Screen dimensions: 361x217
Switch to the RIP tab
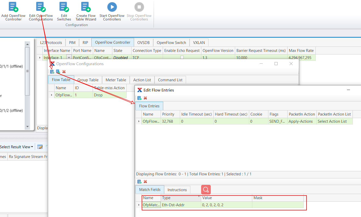coord(85,43)
